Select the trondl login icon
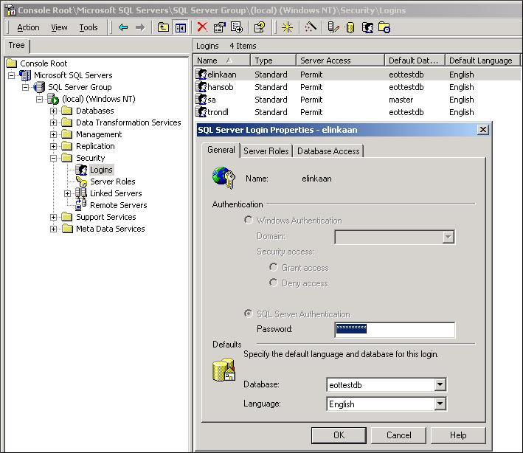The width and height of the screenshot is (523, 453). pyautogui.click(x=201, y=111)
